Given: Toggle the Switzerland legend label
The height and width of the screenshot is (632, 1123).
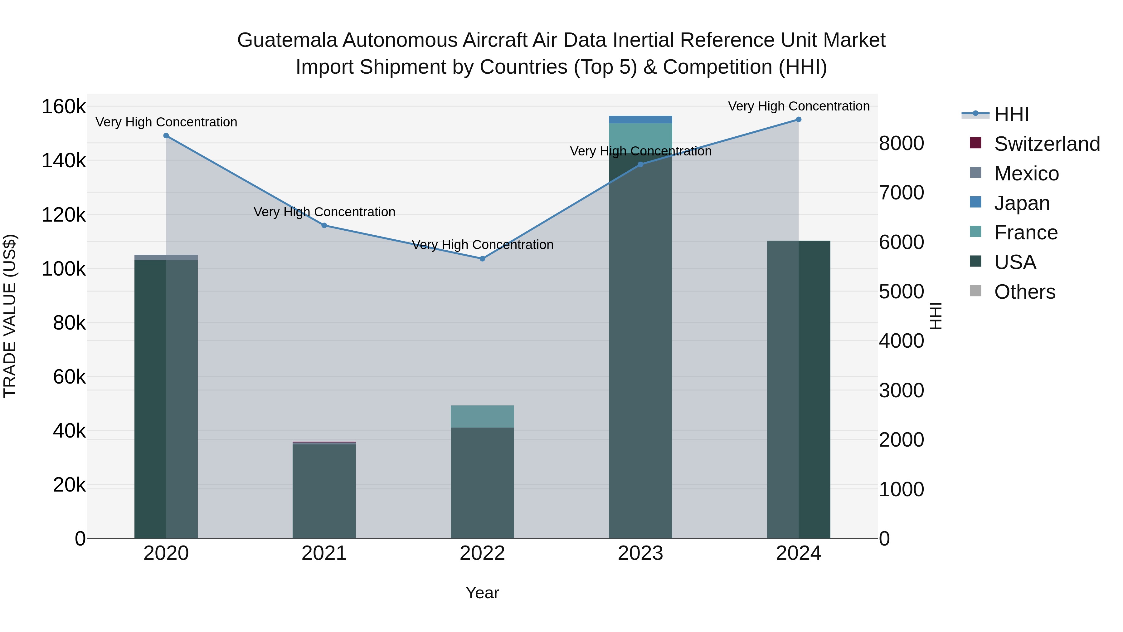Looking at the screenshot, I should (x=1047, y=144).
